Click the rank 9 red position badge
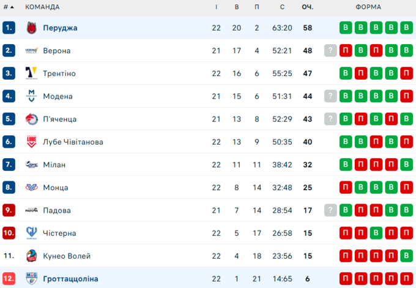Image resolution: width=416 pixels, height=288 pixels. [9, 210]
